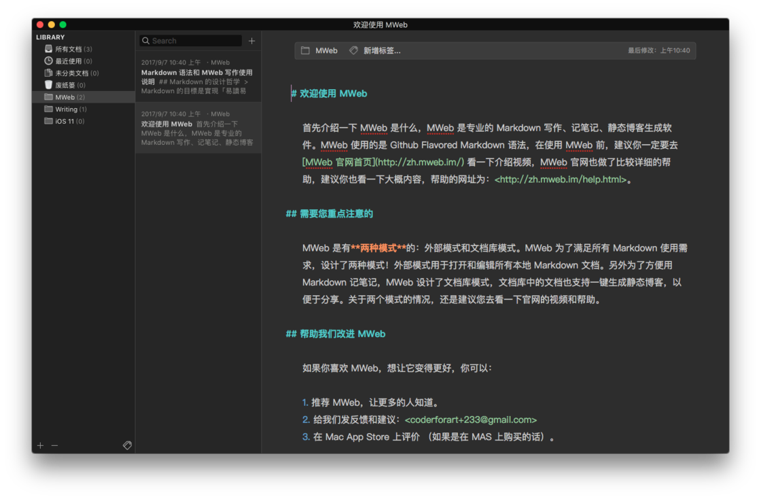
Task: Remove the selected library category
Action: coord(54,445)
